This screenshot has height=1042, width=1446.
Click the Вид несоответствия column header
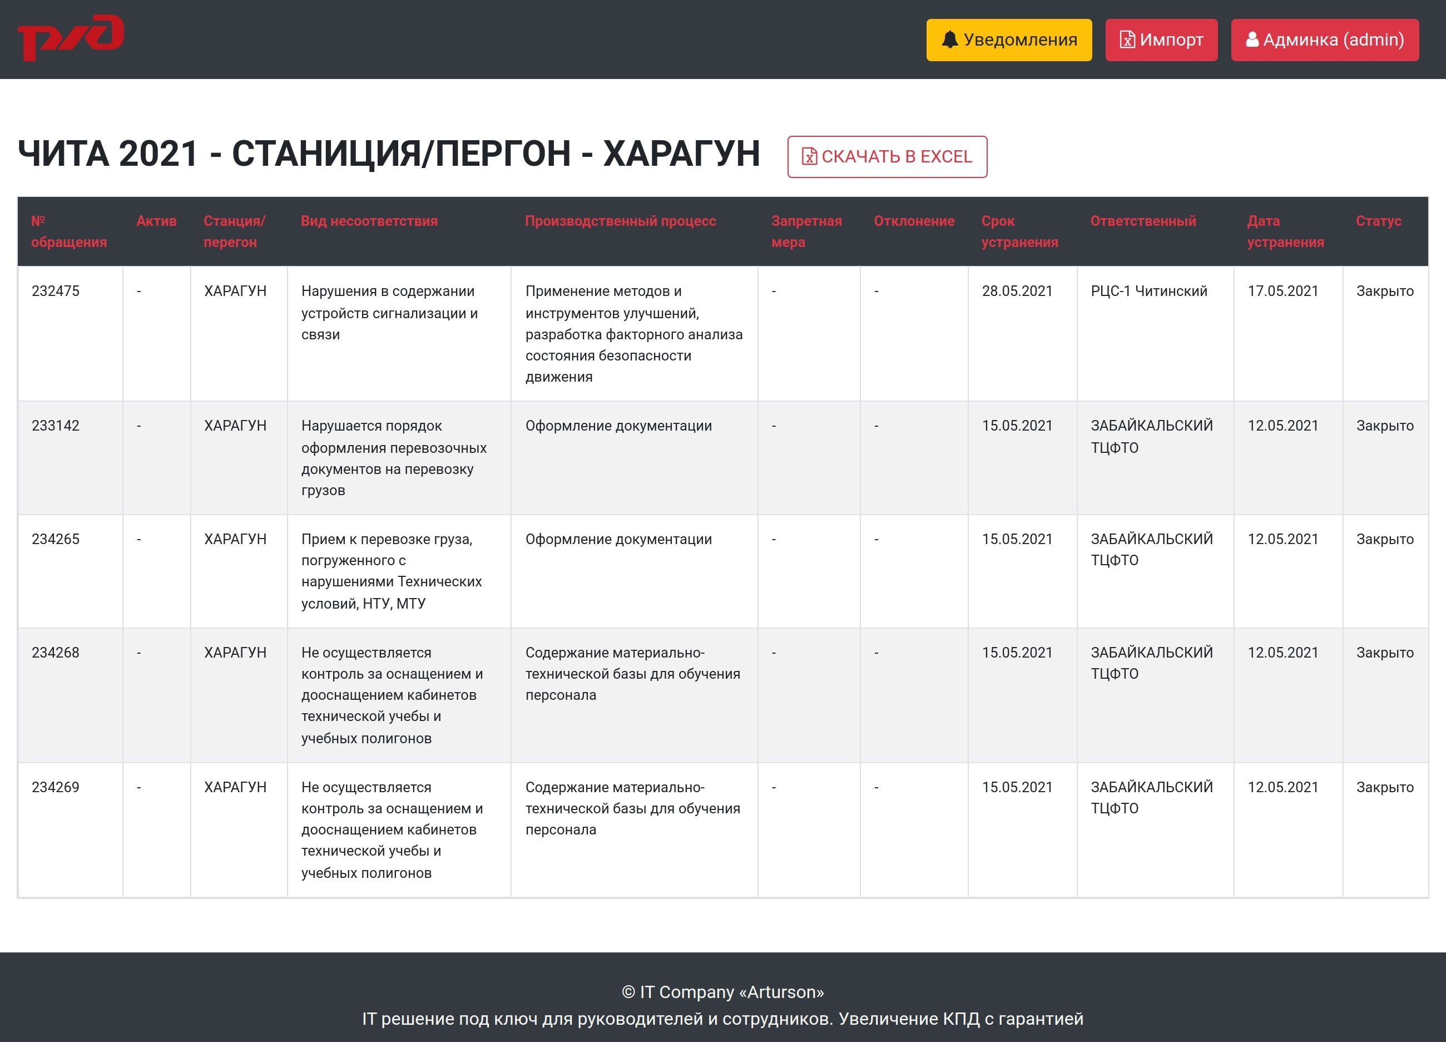coord(369,221)
